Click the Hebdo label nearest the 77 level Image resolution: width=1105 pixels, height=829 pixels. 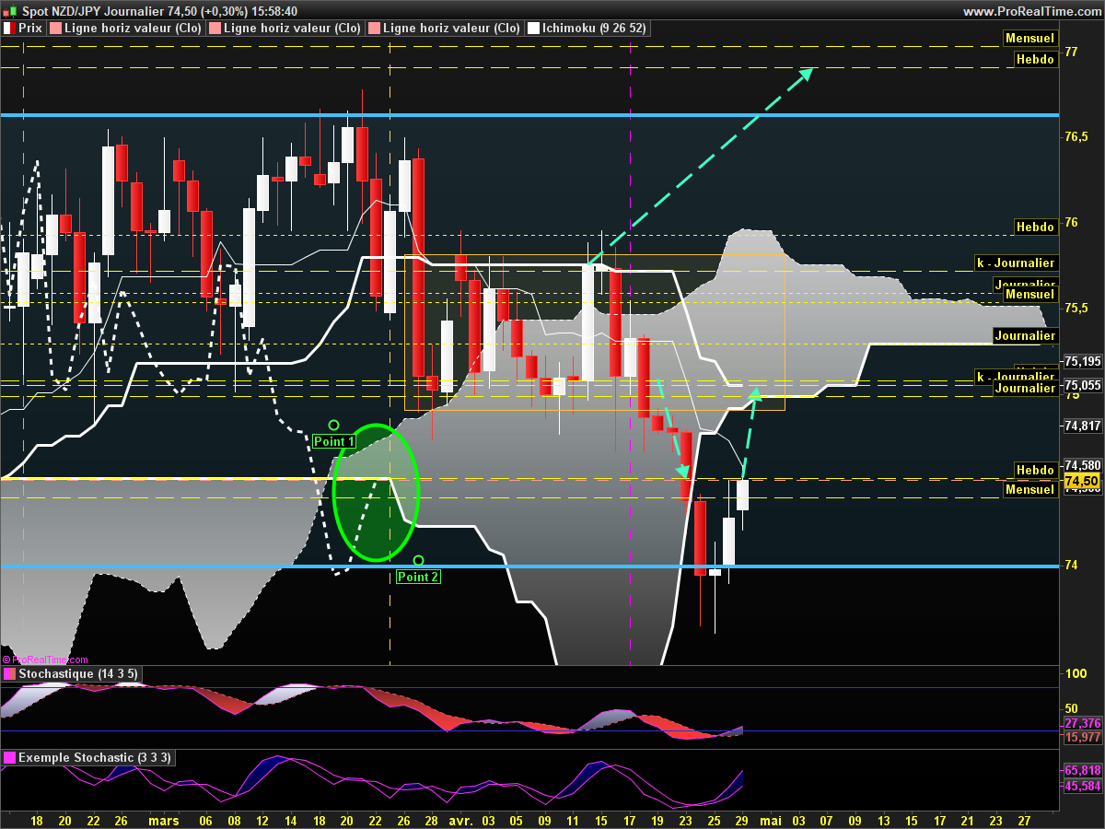point(1035,58)
